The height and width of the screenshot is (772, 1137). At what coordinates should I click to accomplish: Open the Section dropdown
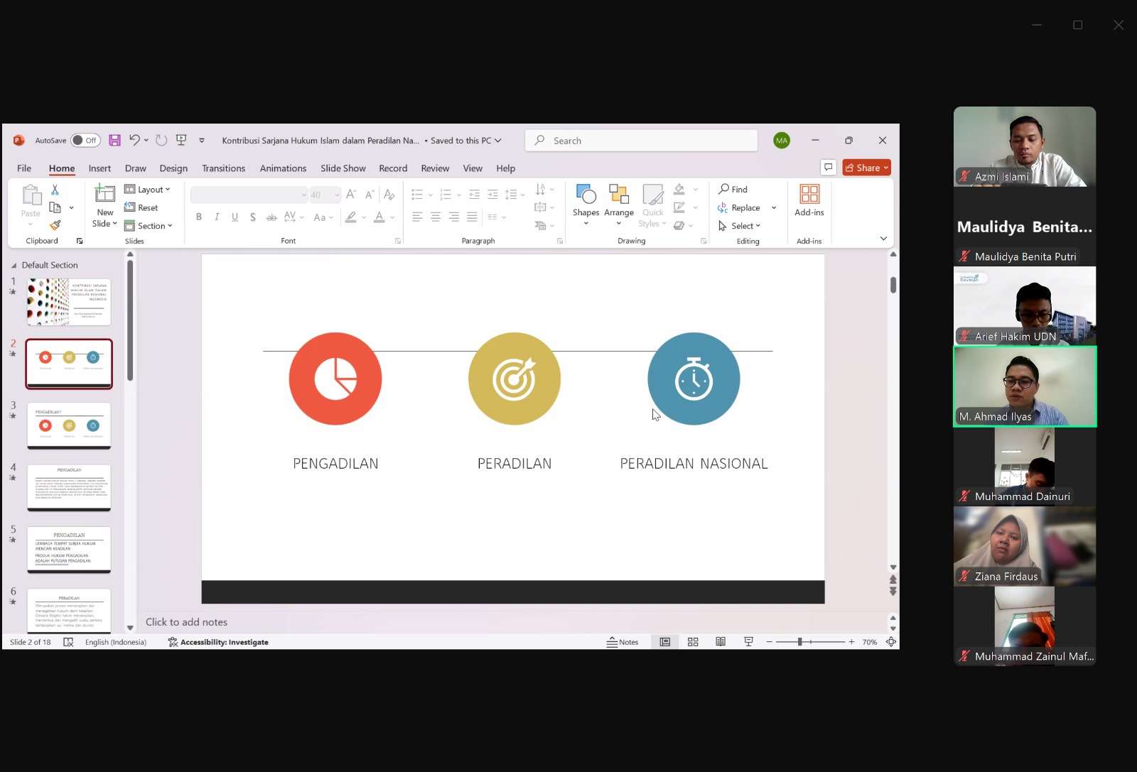coord(149,226)
